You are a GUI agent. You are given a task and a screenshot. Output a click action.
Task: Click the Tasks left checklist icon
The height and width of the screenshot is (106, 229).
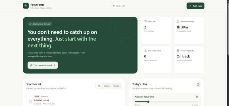coord(145,22)
